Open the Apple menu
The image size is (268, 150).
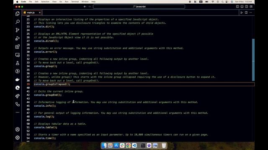(x=17, y=2)
